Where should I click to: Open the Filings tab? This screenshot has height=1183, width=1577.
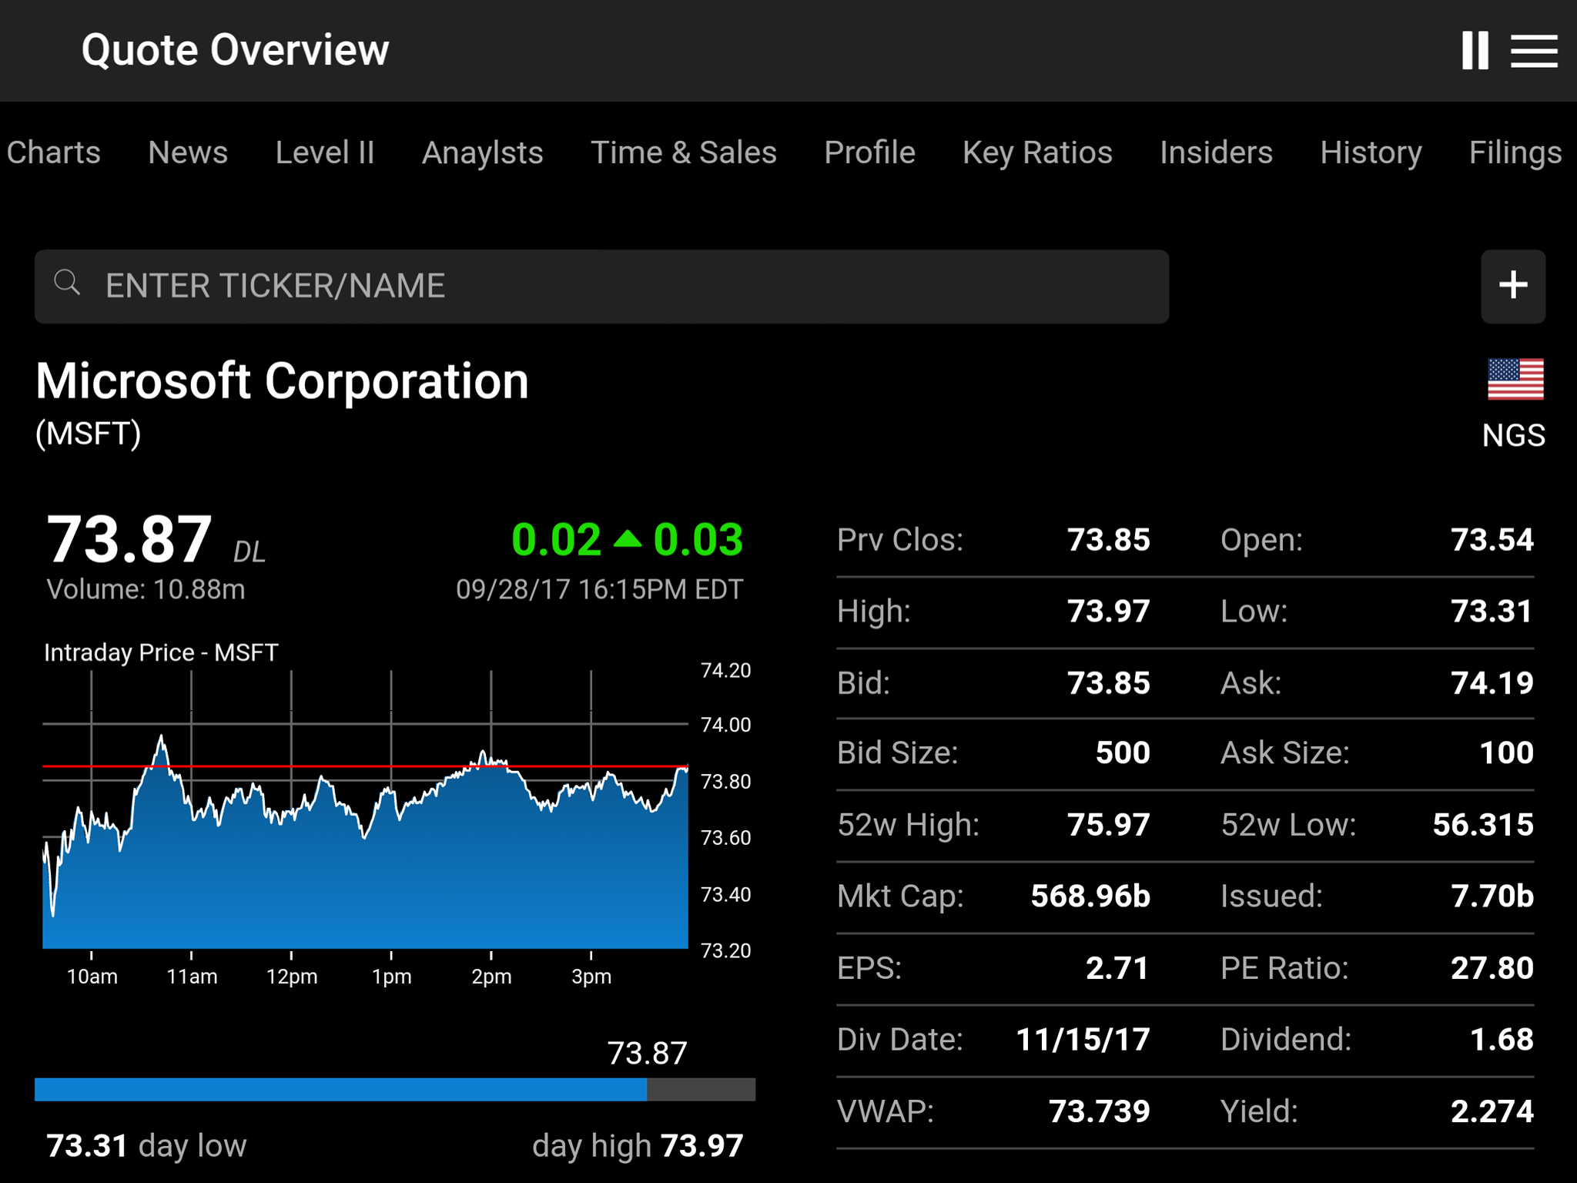coord(1515,152)
